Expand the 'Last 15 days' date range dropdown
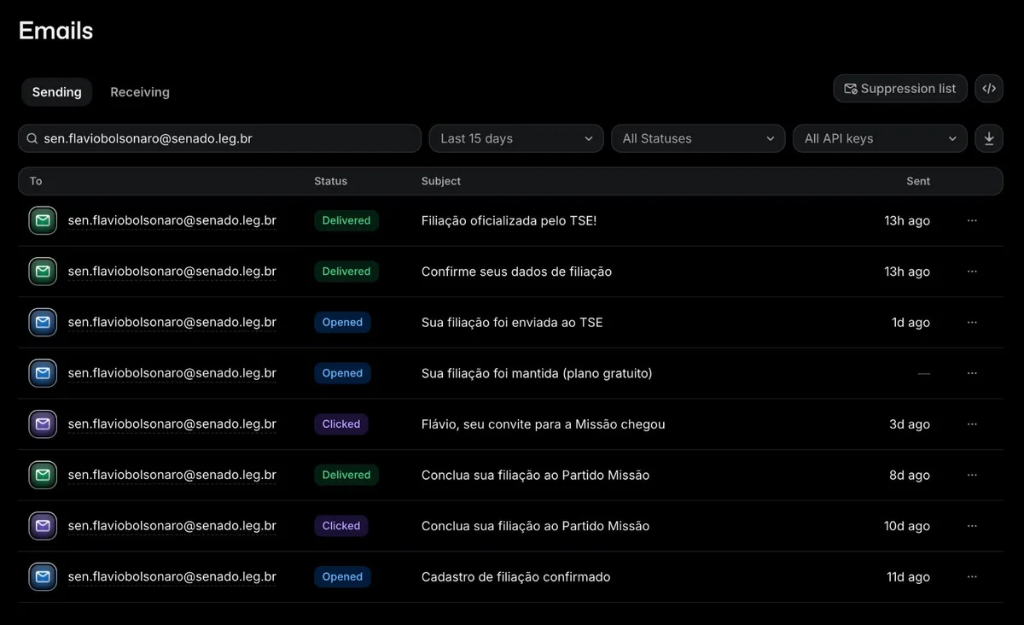1024x625 pixels. coord(516,138)
